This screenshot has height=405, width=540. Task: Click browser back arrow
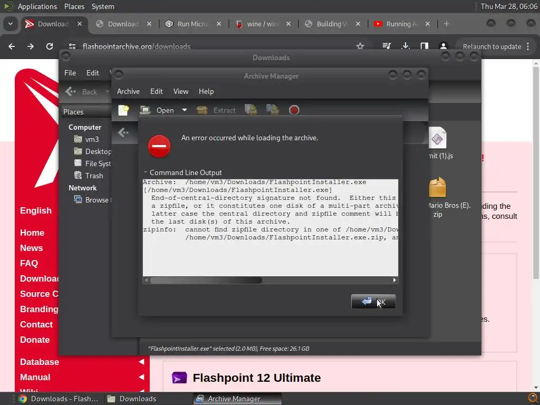pyautogui.click(x=12, y=46)
